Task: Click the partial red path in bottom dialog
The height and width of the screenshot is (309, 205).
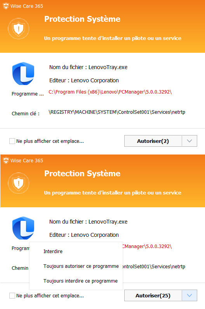Action: pos(147,247)
